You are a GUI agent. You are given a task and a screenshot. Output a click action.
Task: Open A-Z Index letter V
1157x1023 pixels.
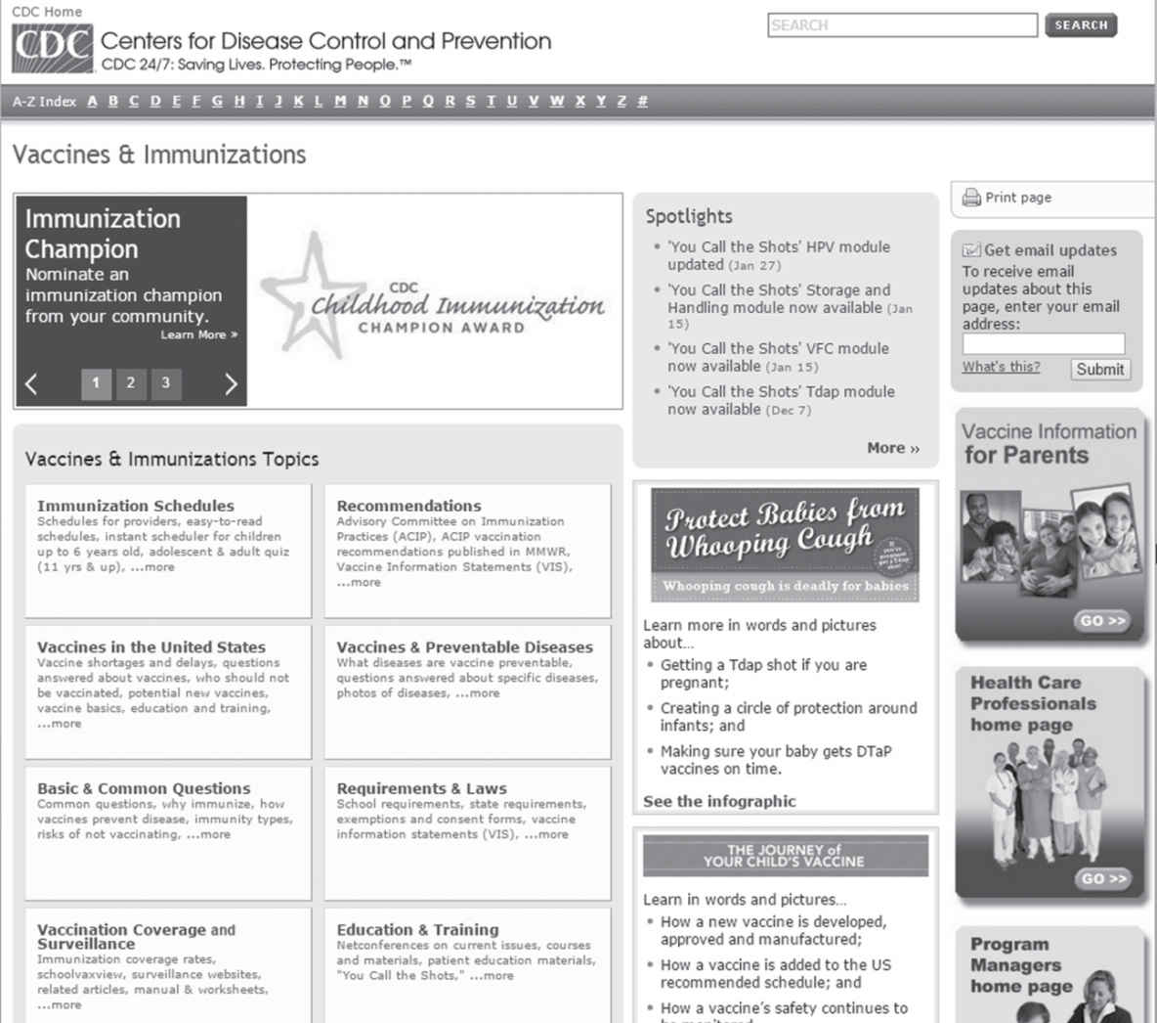(x=534, y=101)
